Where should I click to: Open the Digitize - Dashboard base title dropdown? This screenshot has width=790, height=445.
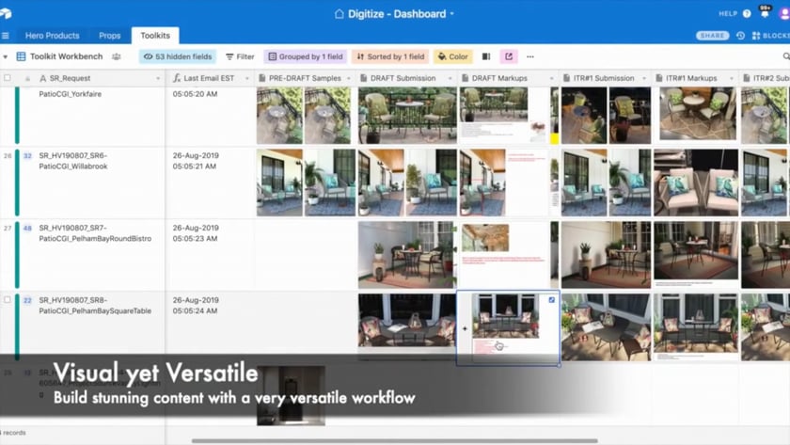[394, 14]
